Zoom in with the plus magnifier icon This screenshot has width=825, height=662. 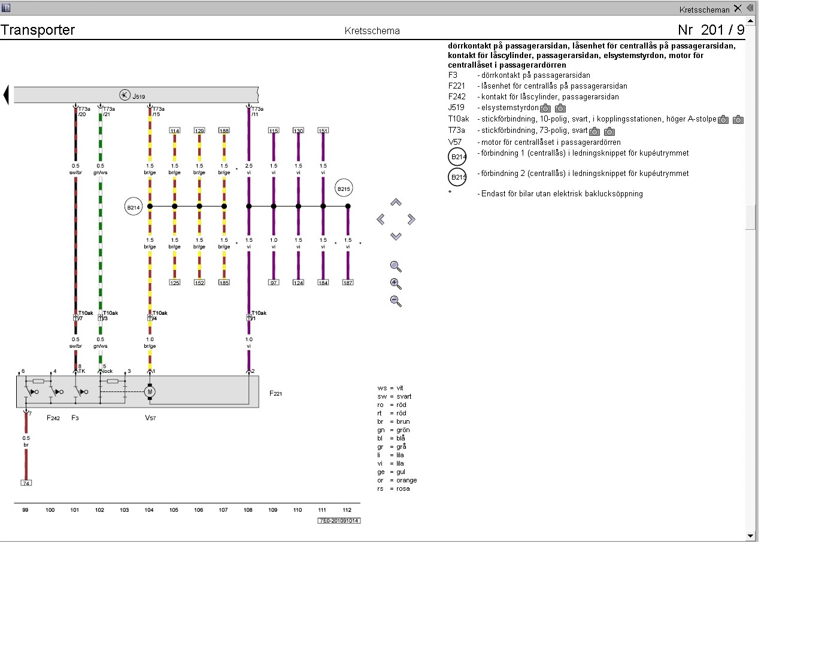tap(396, 284)
